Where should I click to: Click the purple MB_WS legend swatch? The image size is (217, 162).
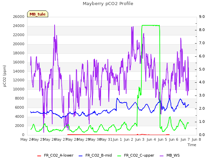161,156
